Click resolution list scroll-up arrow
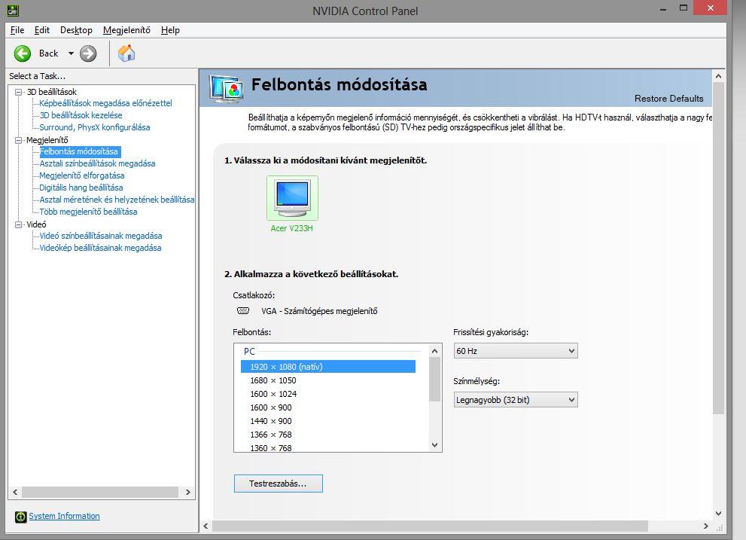The height and width of the screenshot is (540, 746). tap(434, 351)
